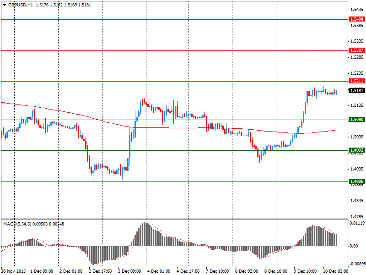Click the 1.5035 price scale value
The height and width of the screenshot is (275, 366).
tap(357, 137)
